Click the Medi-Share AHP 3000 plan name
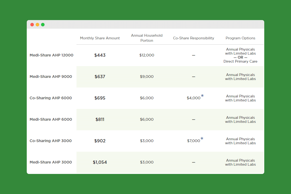The width and height of the screenshot is (291, 194). click(51, 162)
